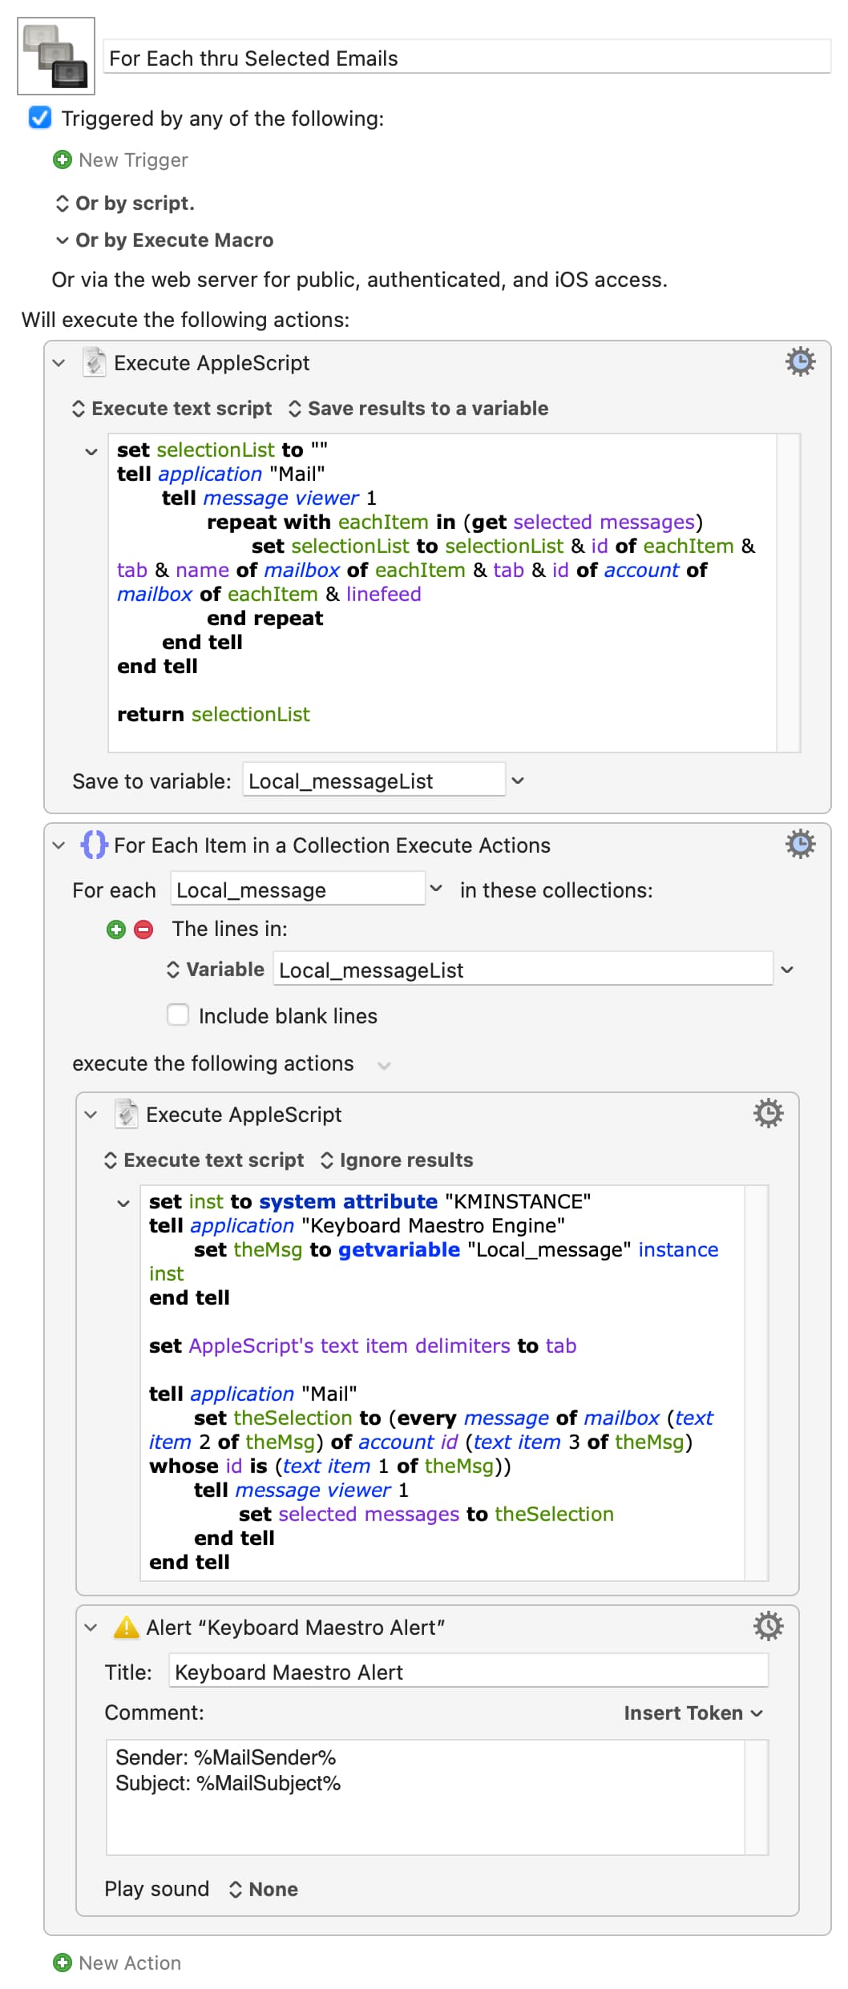Open gear menu of For Each action

[799, 845]
